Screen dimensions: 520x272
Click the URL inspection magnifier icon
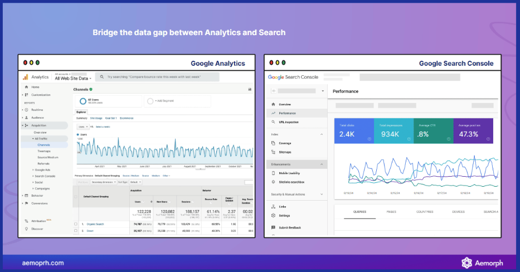click(273, 122)
